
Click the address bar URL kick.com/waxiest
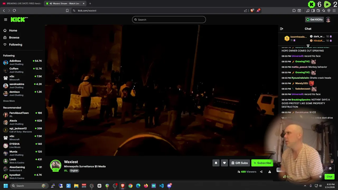(87, 11)
